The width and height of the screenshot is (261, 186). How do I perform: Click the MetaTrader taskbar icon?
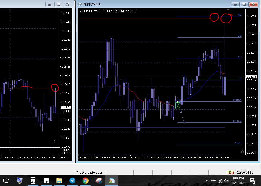point(112,181)
